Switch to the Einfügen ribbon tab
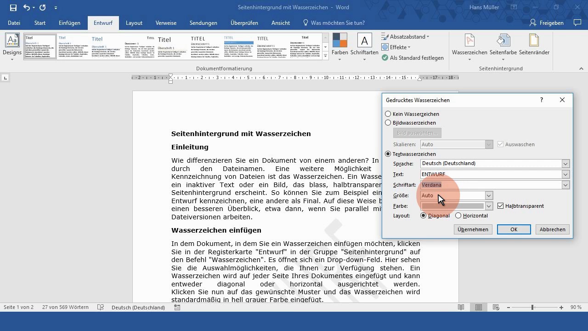The image size is (588, 331). [69, 23]
